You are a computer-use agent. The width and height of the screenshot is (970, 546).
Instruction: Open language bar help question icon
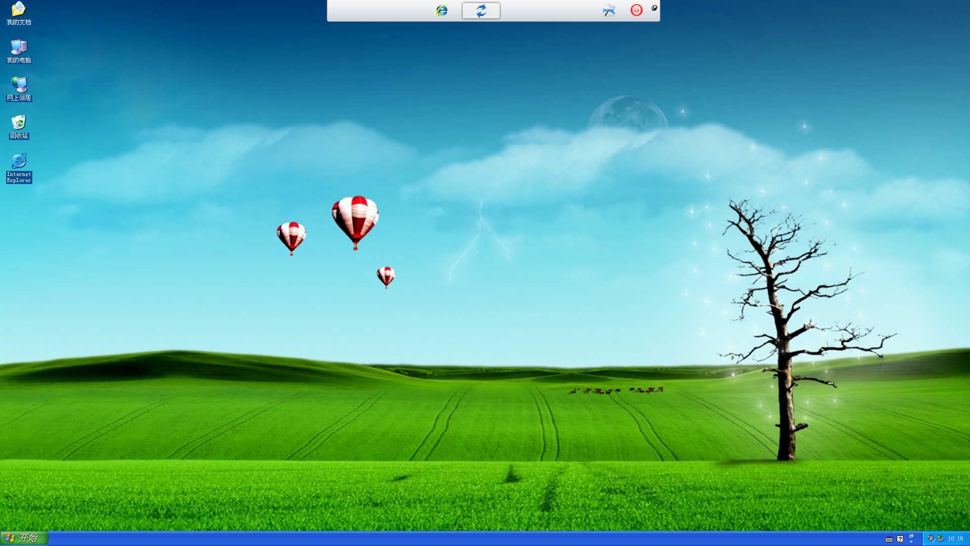900,539
